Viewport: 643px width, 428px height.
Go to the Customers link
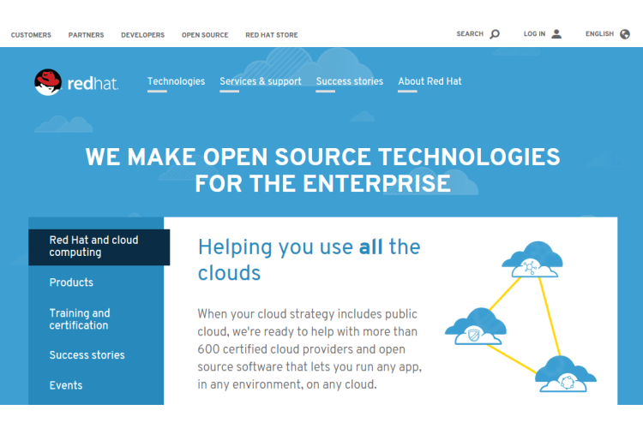(31, 35)
